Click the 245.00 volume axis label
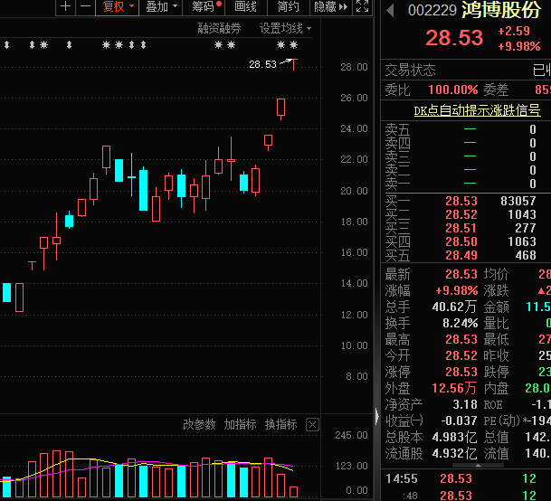The image size is (551, 501). point(351,435)
